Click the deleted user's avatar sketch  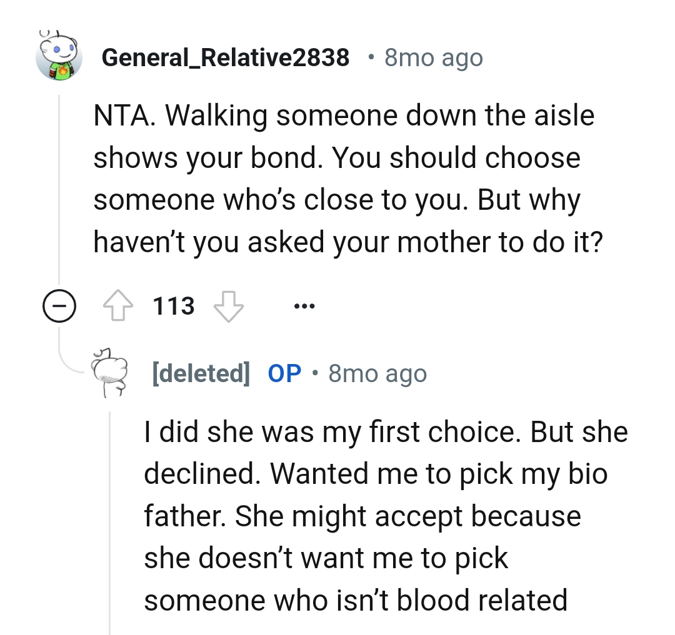pyautogui.click(x=112, y=372)
